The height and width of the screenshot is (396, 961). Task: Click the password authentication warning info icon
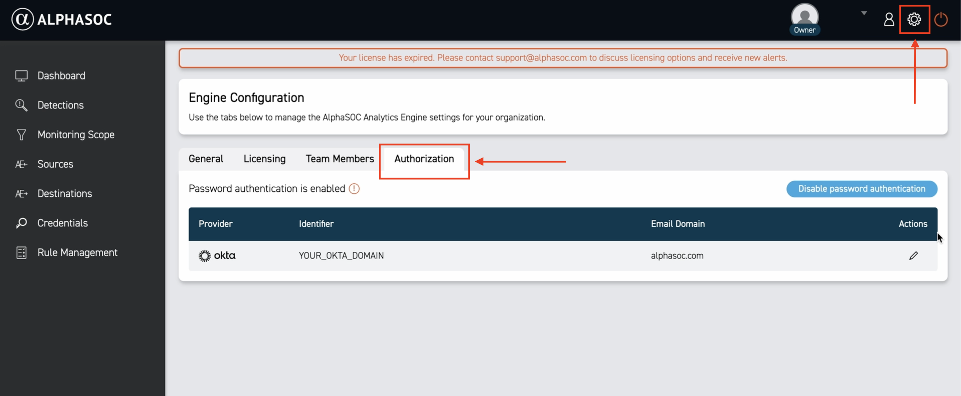pos(354,189)
